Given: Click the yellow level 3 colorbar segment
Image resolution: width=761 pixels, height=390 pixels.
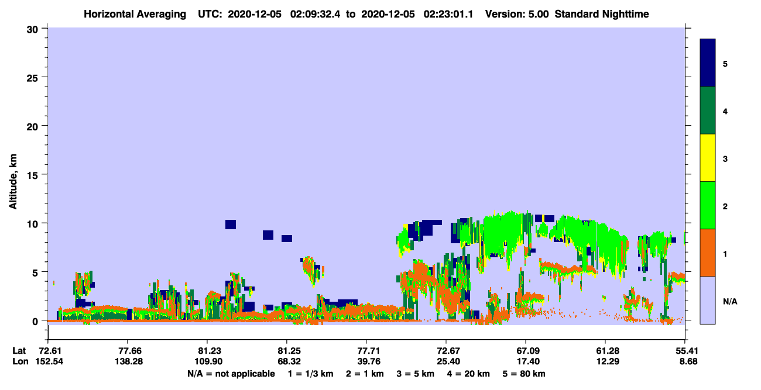Looking at the screenshot, I should point(708,158).
